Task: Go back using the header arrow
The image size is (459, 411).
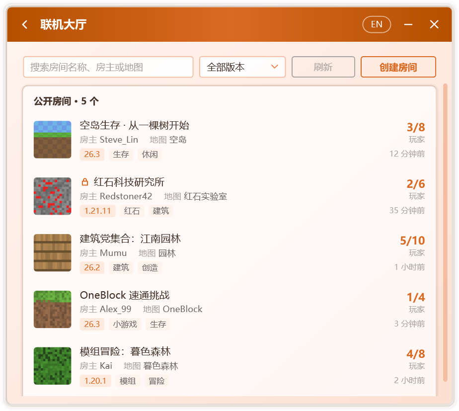Action: (x=25, y=24)
